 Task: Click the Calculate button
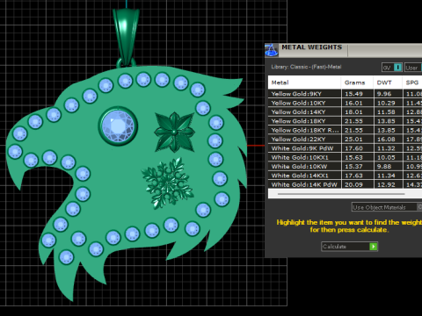point(349,247)
